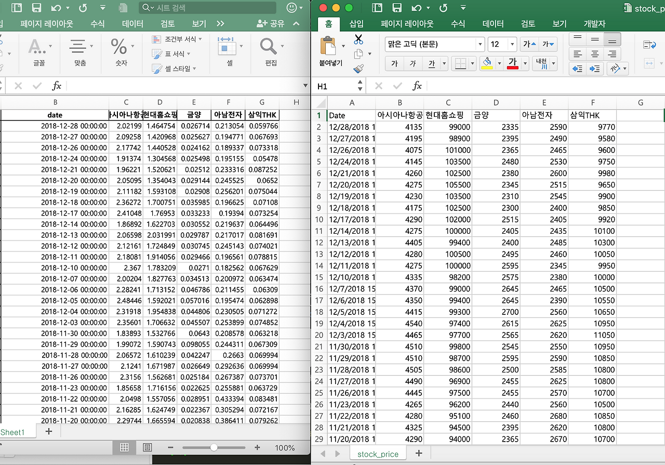Switch left window to normal grid view
Image resolution: width=665 pixels, height=465 pixels.
point(124,447)
